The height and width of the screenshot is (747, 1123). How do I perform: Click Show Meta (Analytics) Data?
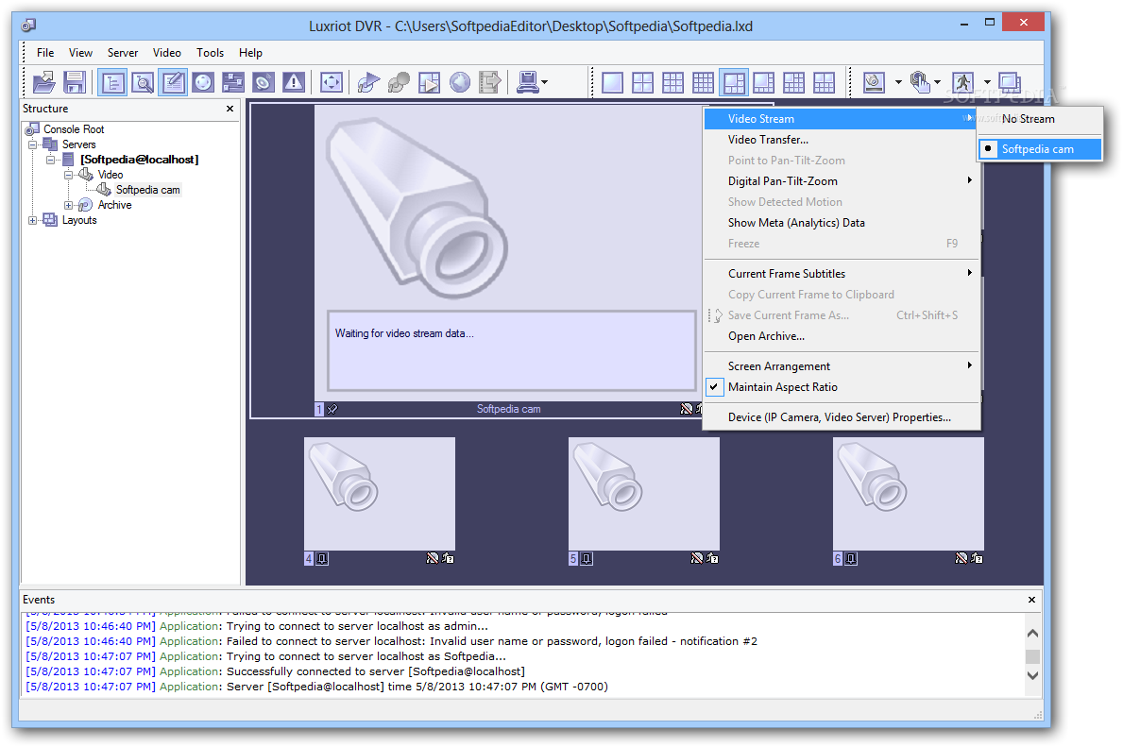pos(842,223)
